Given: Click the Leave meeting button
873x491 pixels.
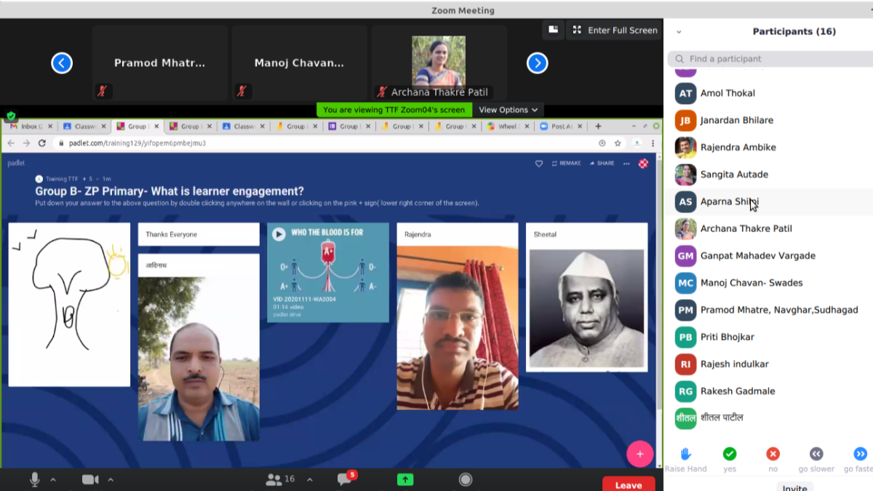Looking at the screenshot, I should (x=628, y=484).
